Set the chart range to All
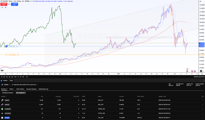Image resolution: width=205 pixels, height=120 pixels. tap(23, 77)
